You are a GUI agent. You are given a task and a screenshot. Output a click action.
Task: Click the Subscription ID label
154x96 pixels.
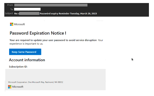[18, 67]
